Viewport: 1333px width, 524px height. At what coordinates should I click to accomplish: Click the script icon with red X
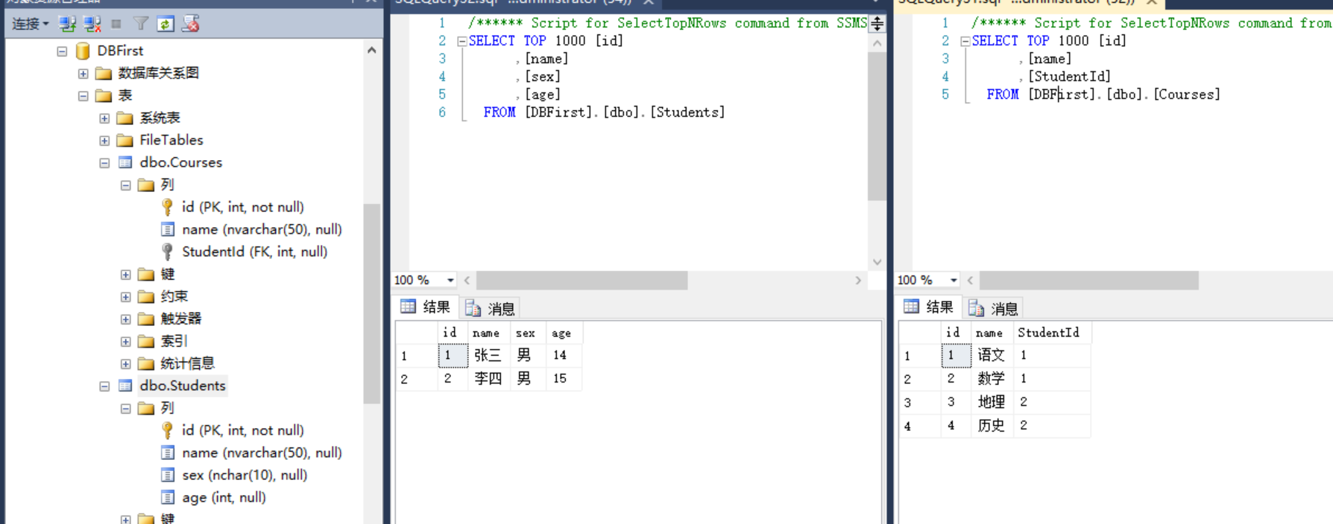click(x=191, y=24)
